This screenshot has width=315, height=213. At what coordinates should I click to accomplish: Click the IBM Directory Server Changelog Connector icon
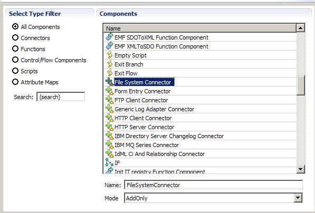(x=110, y=135)
